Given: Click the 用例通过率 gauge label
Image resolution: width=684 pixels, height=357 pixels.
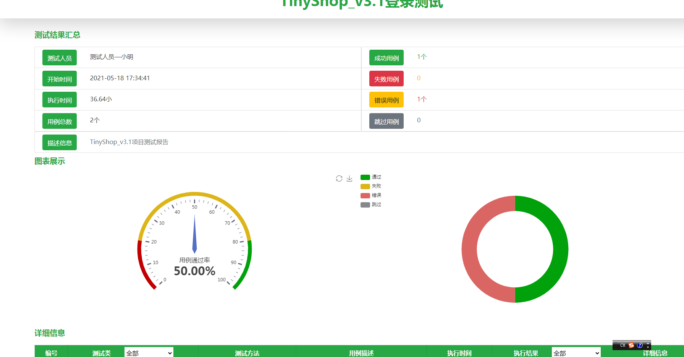Looking at the screenshot, I should (x=194, y=260).
